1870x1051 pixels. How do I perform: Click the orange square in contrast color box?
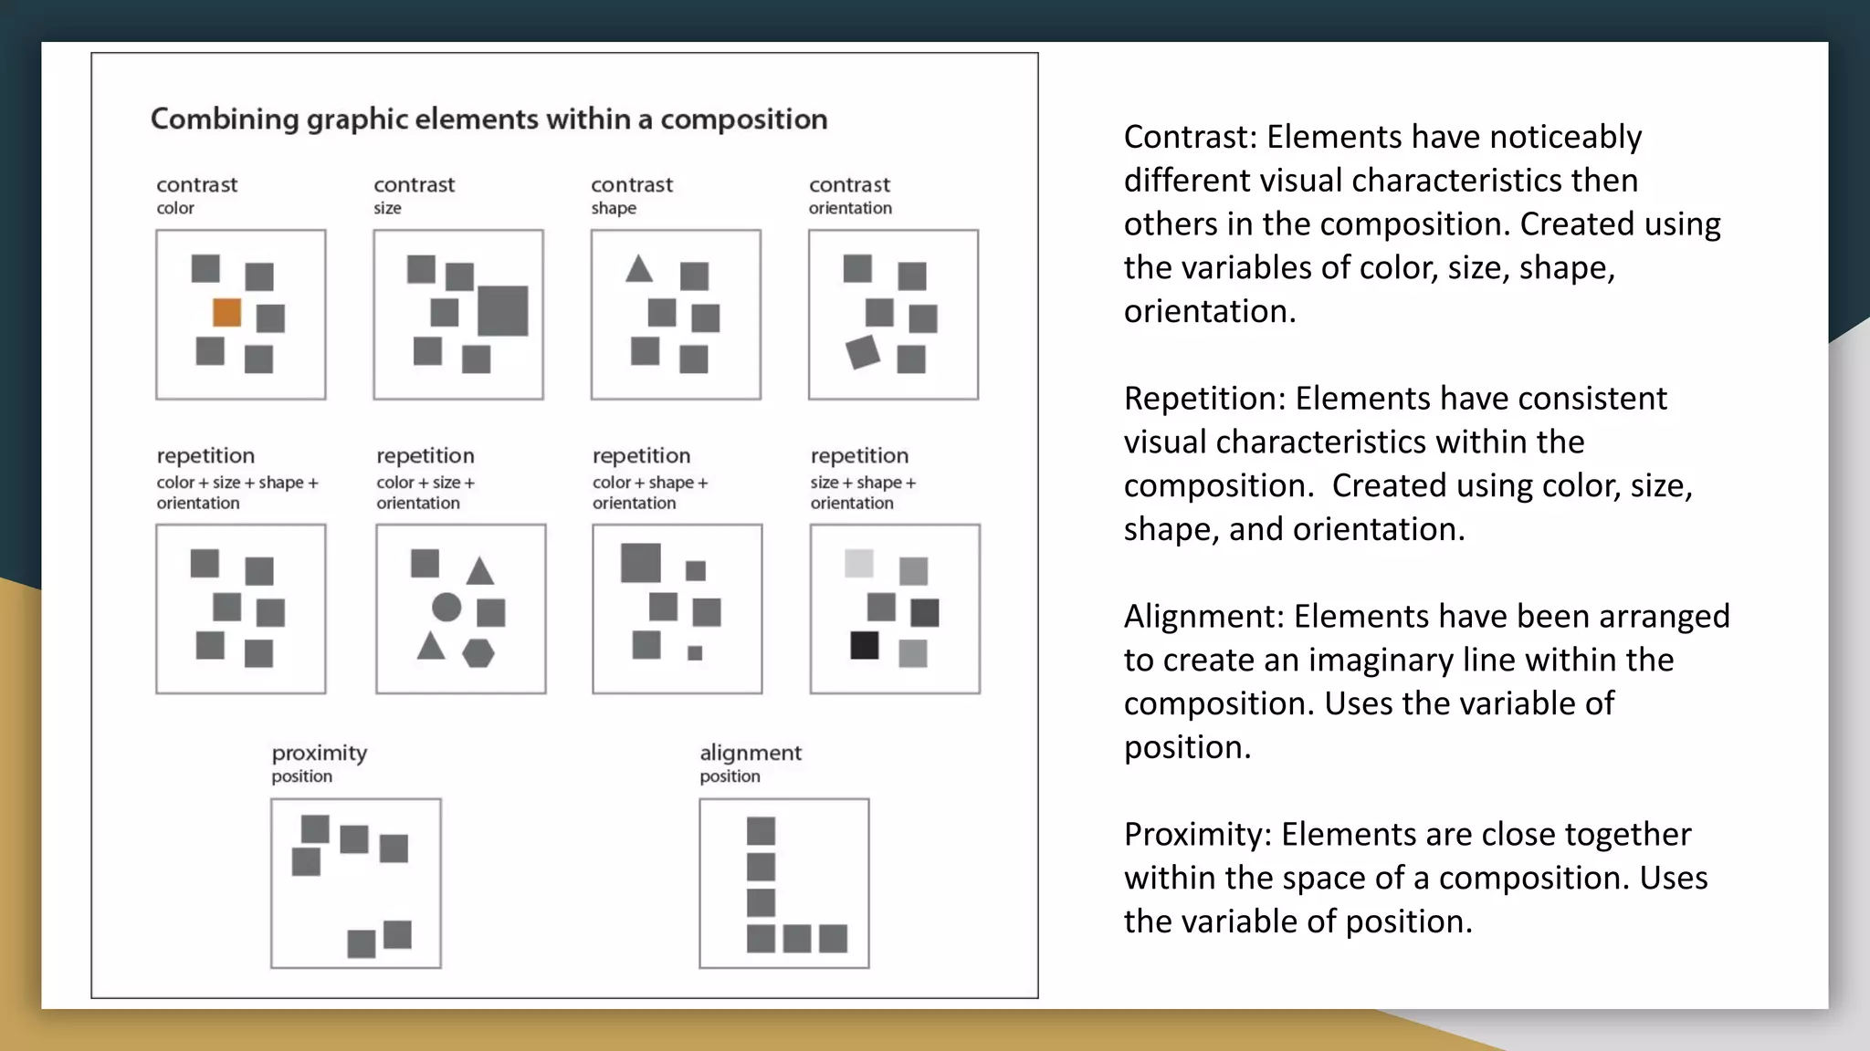[x=226, y=312]
